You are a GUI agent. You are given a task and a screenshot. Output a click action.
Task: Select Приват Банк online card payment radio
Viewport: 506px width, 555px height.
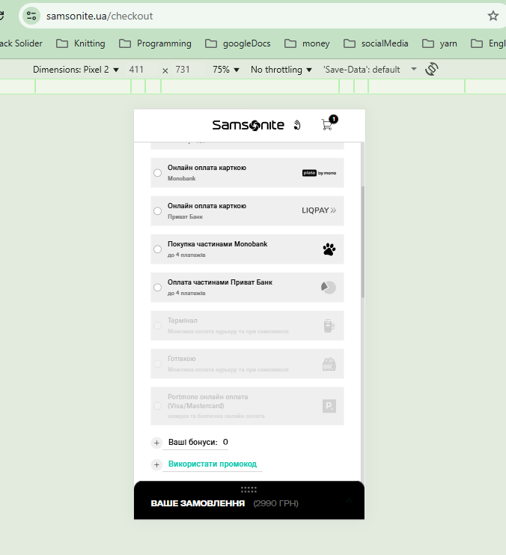point(157,211)
